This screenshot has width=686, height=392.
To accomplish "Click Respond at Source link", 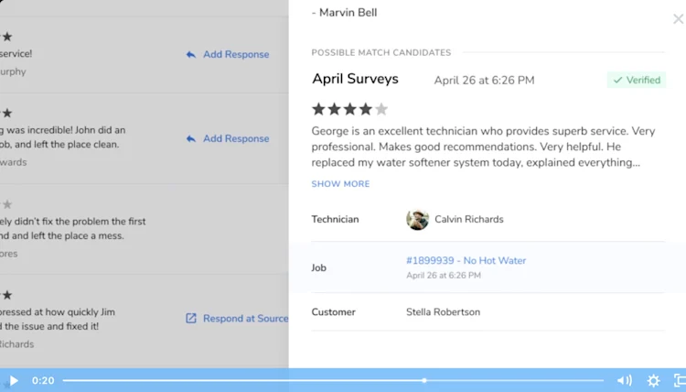I will click(245, 319).
